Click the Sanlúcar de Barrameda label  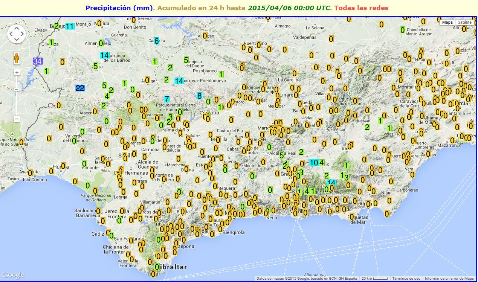click(x=87, y=213)
